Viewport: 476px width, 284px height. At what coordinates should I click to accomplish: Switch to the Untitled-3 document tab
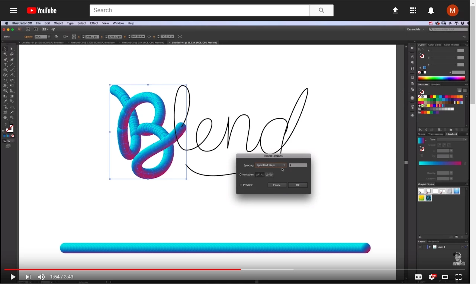143,43
